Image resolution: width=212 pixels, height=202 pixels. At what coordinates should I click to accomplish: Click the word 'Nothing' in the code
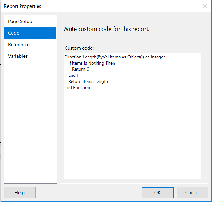[96, 63]
